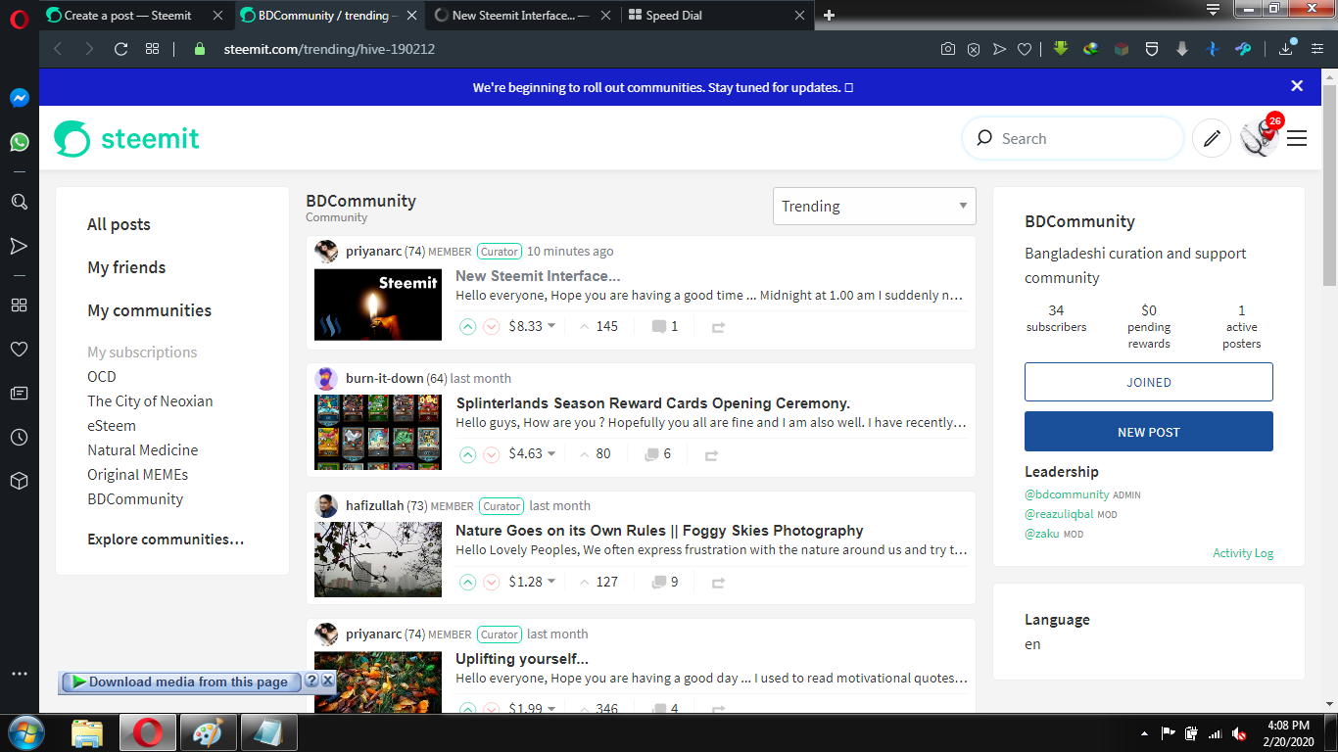Add page to bookmarks with heart icon
This screenshot has height=752, width=1338.
[x=1025, y=49]
